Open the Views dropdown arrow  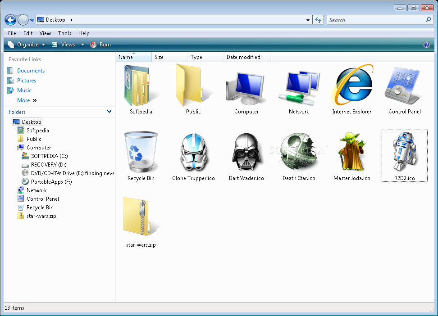pyautogui.click(x=82, y=45)
